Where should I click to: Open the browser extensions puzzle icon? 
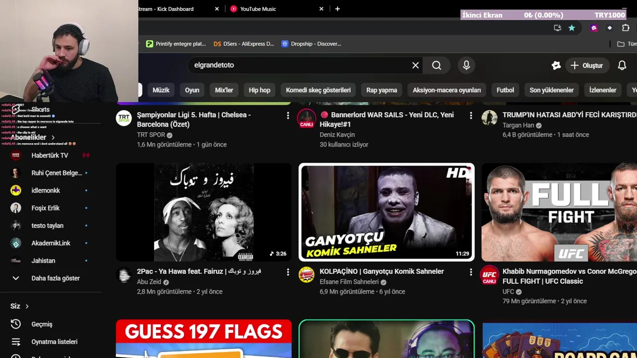coord(626,28)
